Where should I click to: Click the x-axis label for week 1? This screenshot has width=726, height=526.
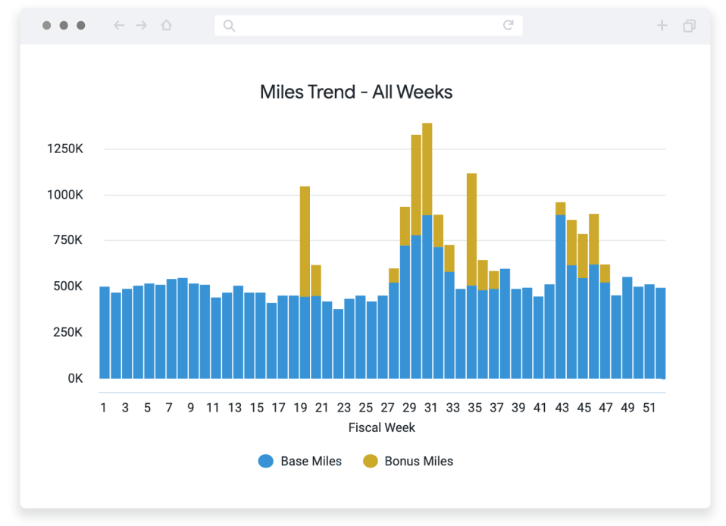(103, 408)
